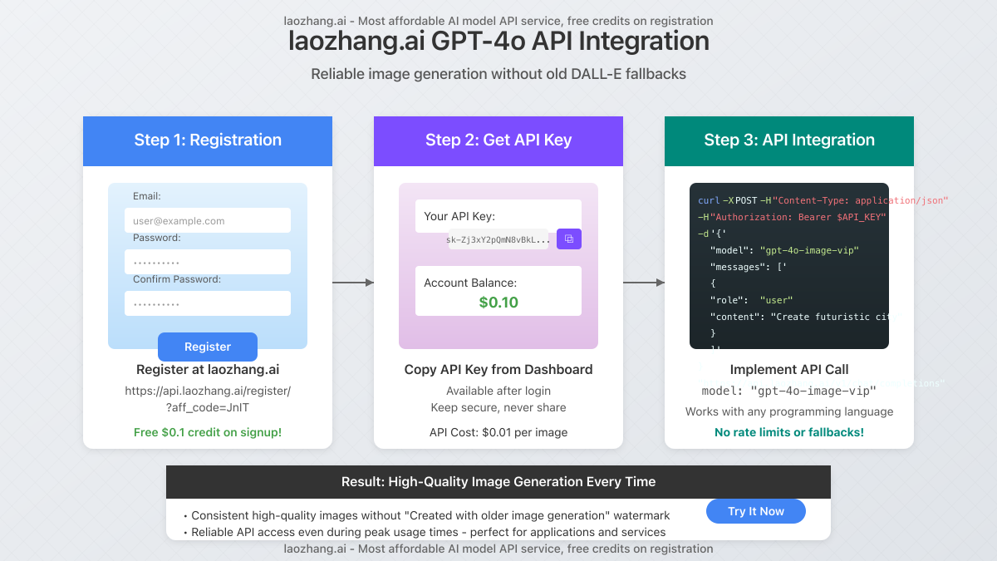Screen dimensions: 997x561
Task: Click the bullet about consistent high-quality images
Action: (426, 516)
